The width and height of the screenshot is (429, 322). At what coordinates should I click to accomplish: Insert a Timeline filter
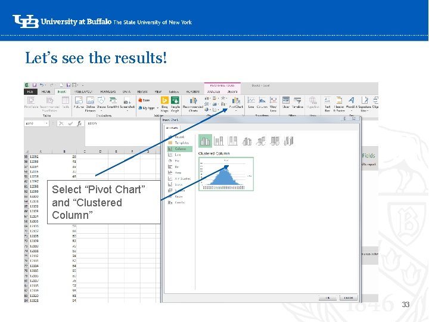tap(297, 103)
